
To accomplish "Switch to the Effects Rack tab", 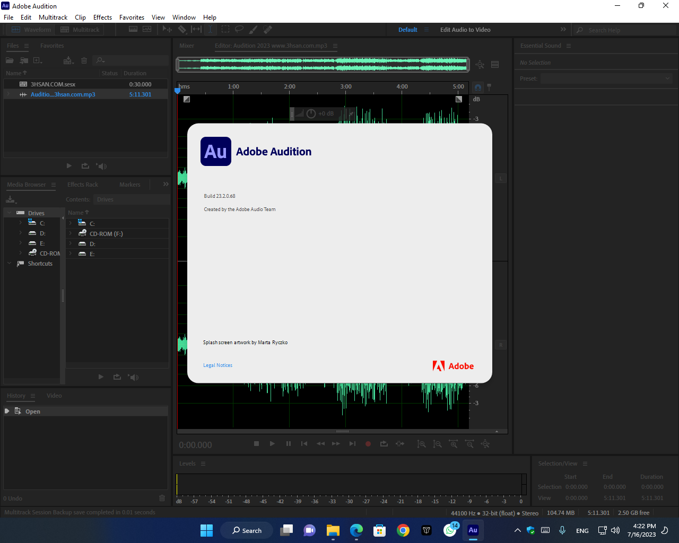I will (83, 185).
